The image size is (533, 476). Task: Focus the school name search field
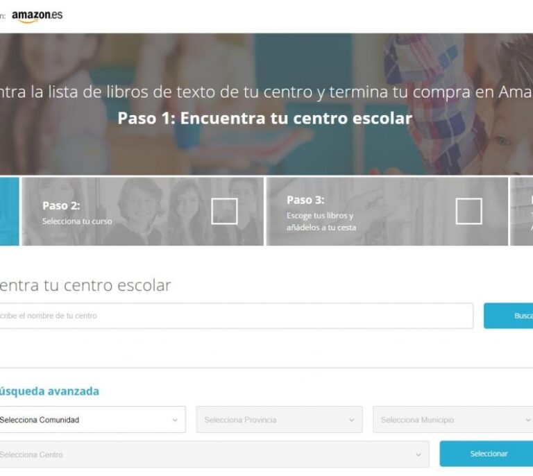[x=237, y=316]
